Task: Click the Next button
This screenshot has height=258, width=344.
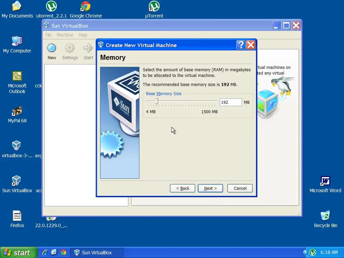Action: tap(210, 188)
